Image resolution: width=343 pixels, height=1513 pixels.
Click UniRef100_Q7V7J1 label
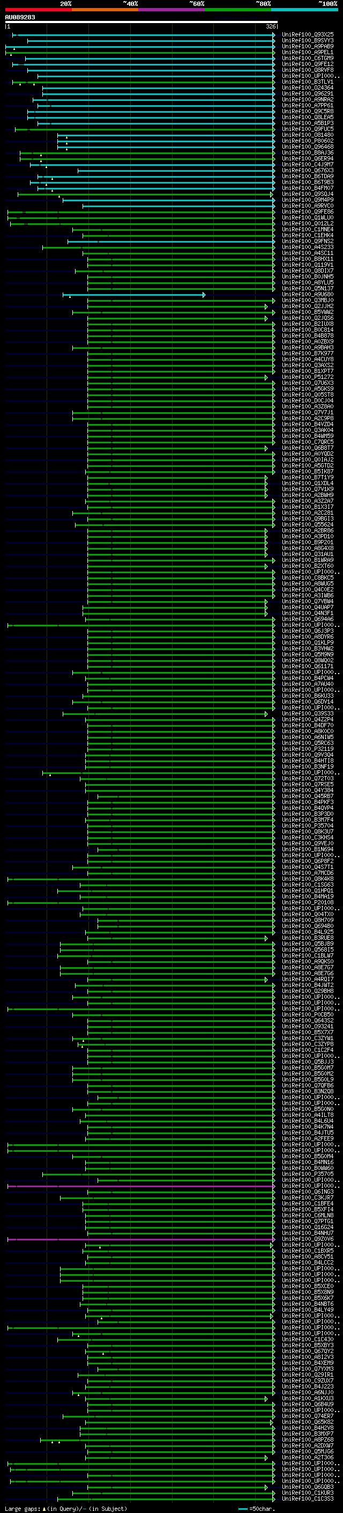[308, 412]
